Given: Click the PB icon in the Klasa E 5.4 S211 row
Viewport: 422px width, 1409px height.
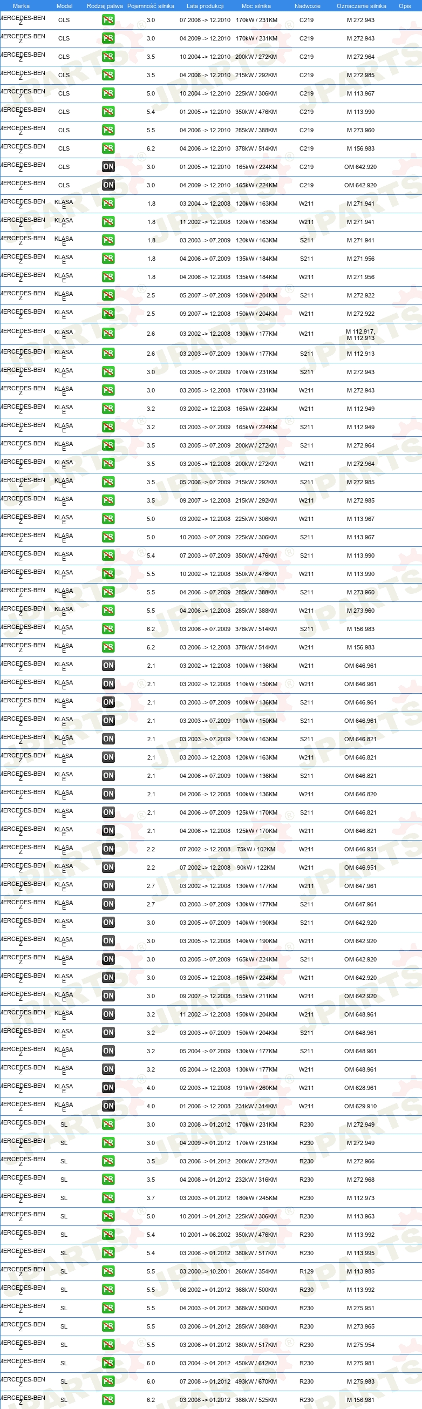Looking at the screenshot, I should 108,556.
